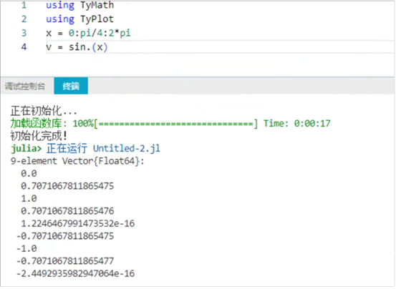The image size is (396, 289).
Task: Click code line 'using TyPlot'
Action: pyautogui.click(x=79, y=19)
